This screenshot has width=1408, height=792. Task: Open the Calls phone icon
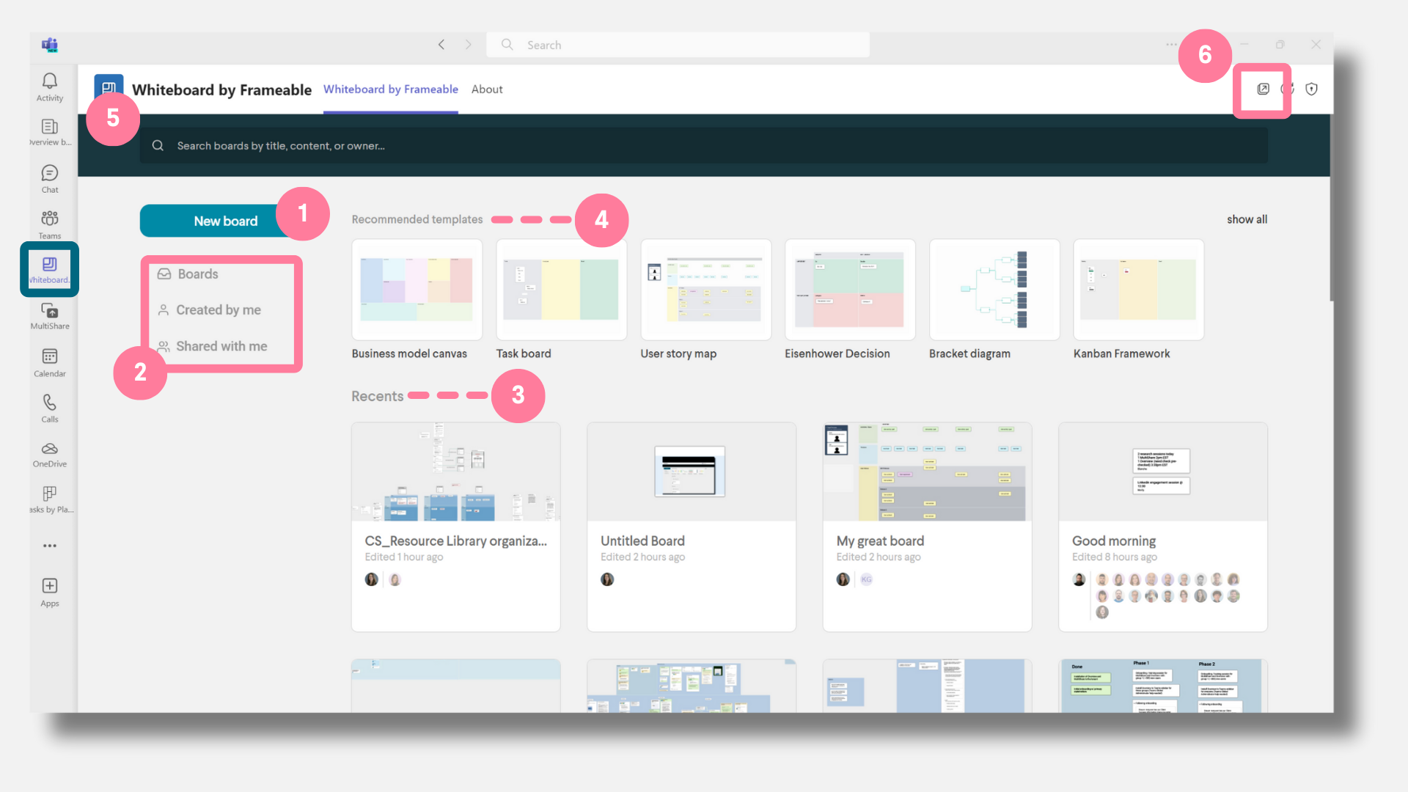coord(49,408)
